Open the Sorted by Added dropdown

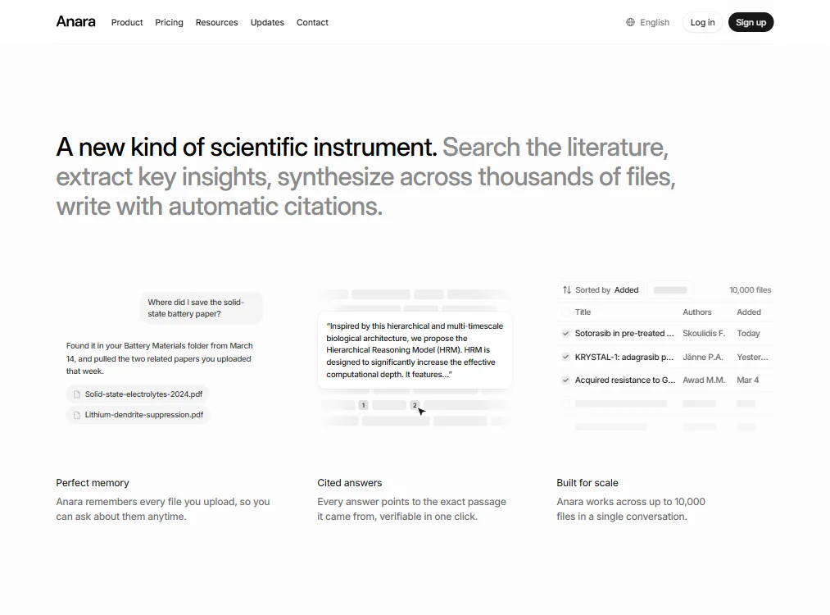pyautogui.click(x=601, y=289)
